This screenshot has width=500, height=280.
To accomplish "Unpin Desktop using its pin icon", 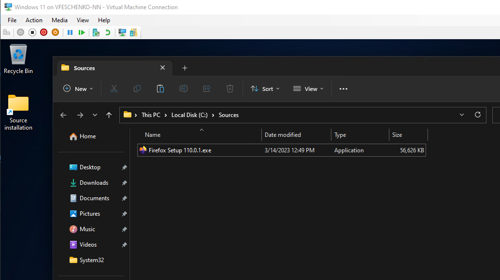I will pyautogui.click(x=124, y=167).
